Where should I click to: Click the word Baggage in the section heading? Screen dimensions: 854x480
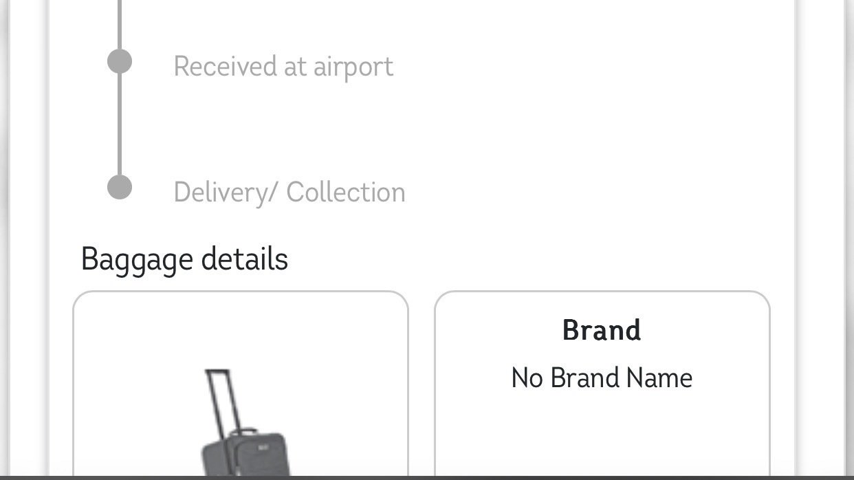pyautogui.click(x=137, y=260)
